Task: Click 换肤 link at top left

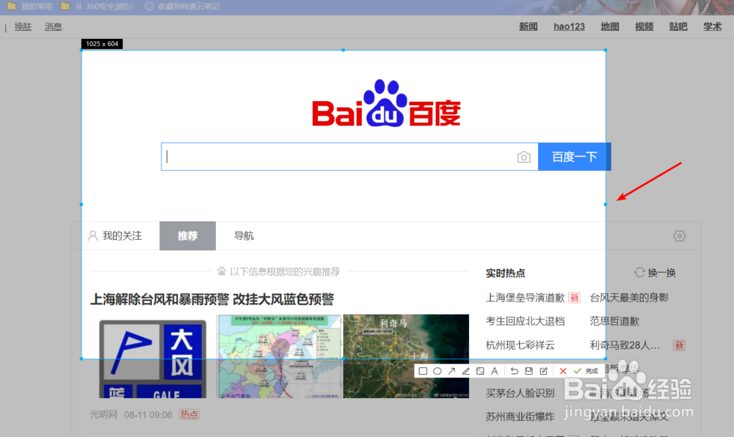Action: [x=23, y=26]
